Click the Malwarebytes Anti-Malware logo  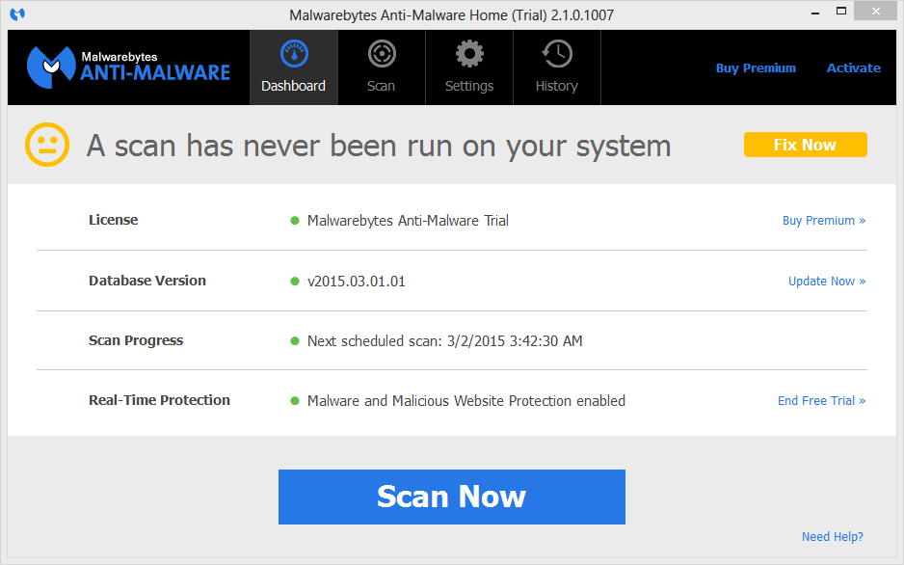coord(128,67)
